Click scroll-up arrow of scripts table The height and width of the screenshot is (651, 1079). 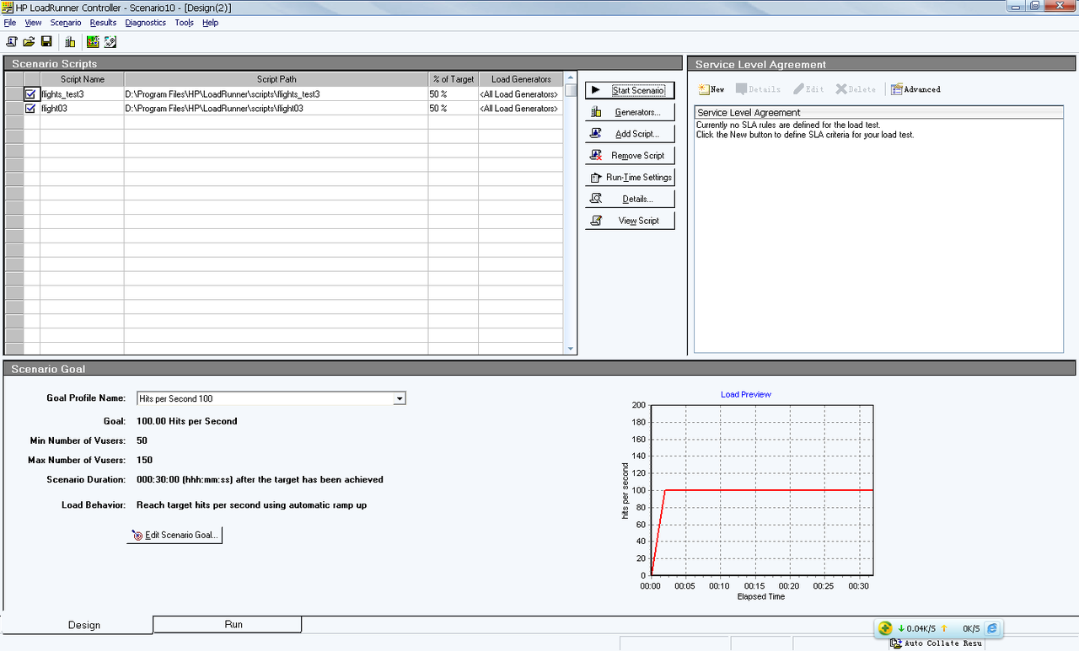[x=571, y=77]
